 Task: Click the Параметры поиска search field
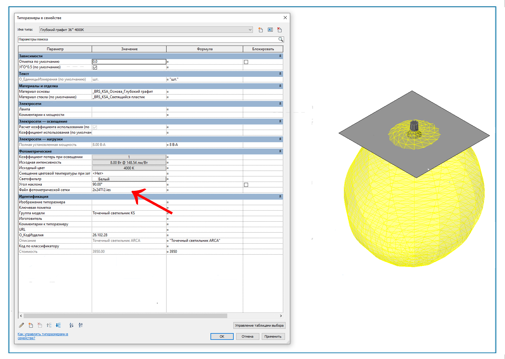pos(148,39)
